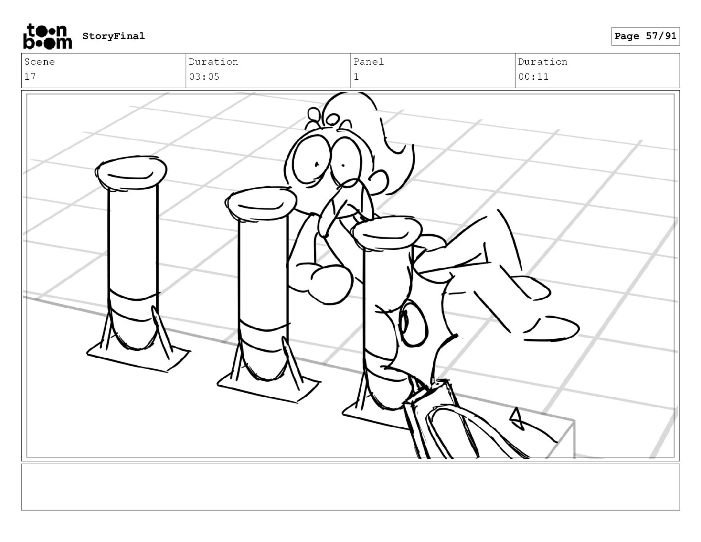Click the empty notes box below the panel
Viewport: 701px width, 542px height.
[350, 487]
